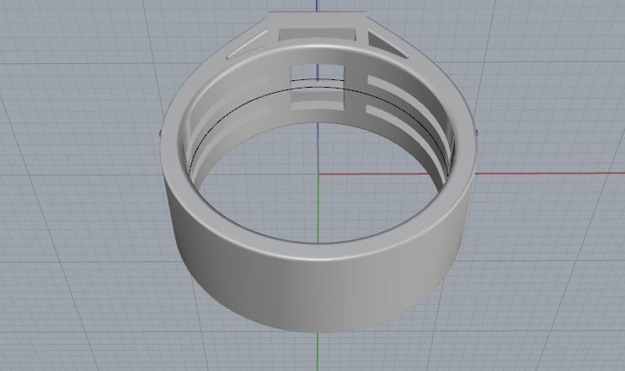Image resolution: width=625 pixels, height=371 pixels.
Task: Click the square window in the inner wall
Action: click(318, 87)
